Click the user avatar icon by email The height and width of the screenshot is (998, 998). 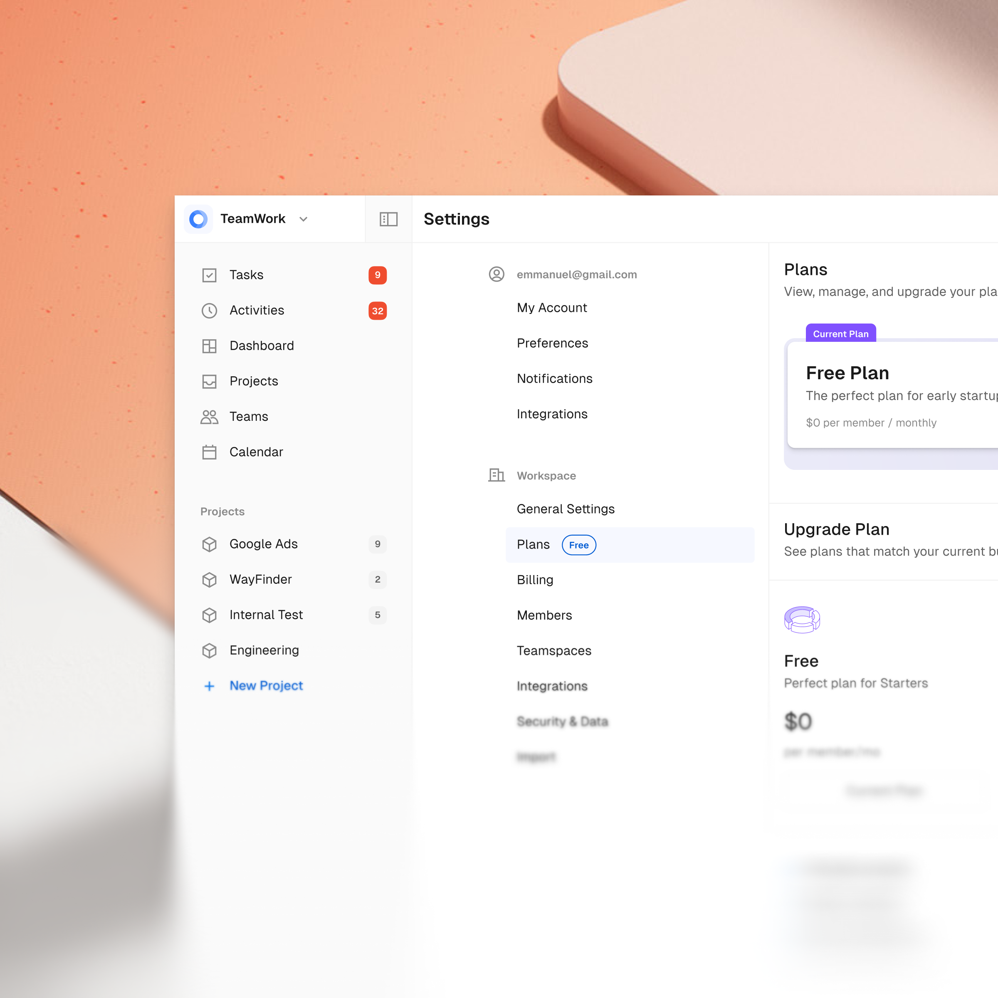(x=497, y=274)
